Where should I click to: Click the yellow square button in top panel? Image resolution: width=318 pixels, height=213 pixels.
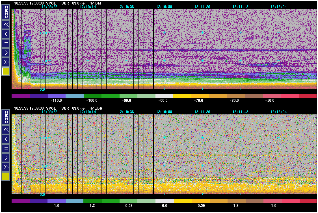tap(6, 71)
